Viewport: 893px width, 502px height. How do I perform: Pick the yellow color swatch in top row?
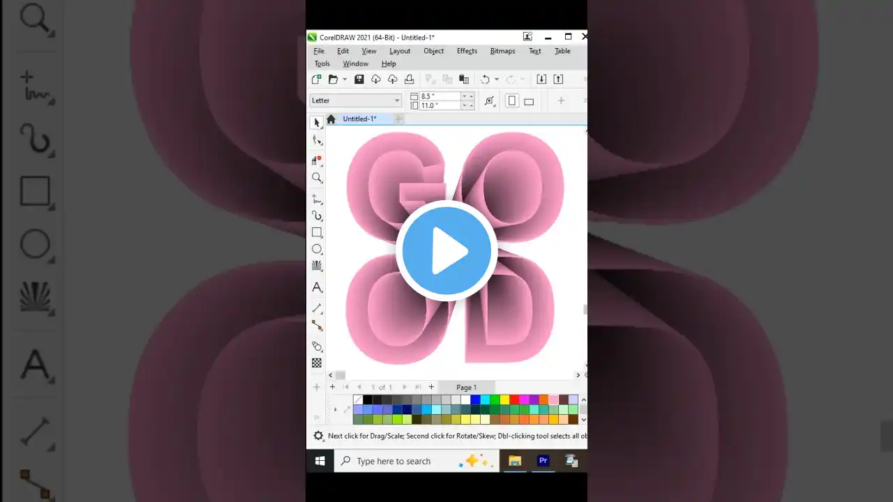pyautogui.click(x=505, y=400)
